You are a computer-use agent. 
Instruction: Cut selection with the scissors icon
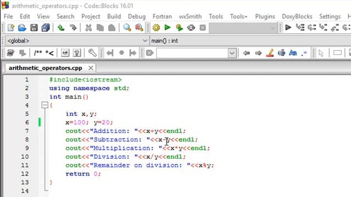(88, 28)
